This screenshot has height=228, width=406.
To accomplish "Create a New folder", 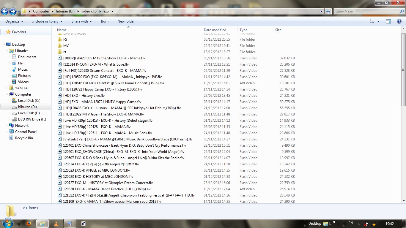I will pos(126,21).
